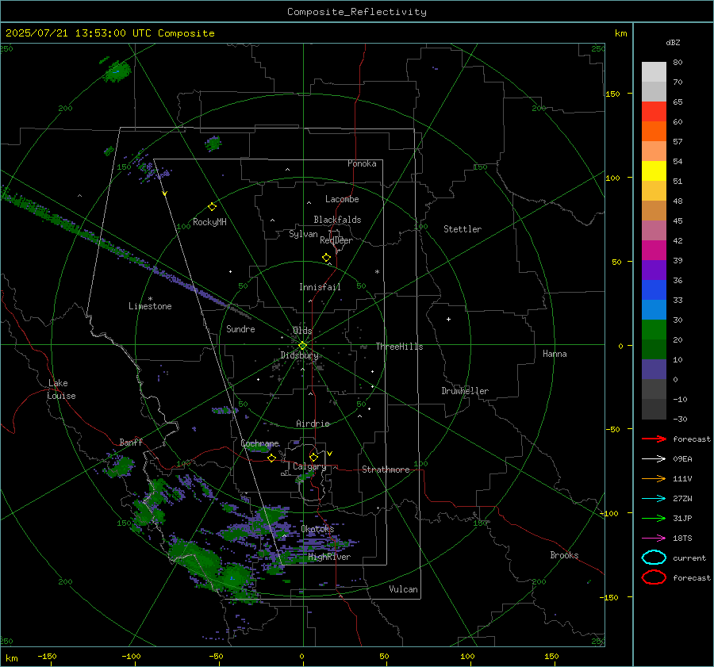Click the white asterisk marker above Limestone

[x=150, y=299]
